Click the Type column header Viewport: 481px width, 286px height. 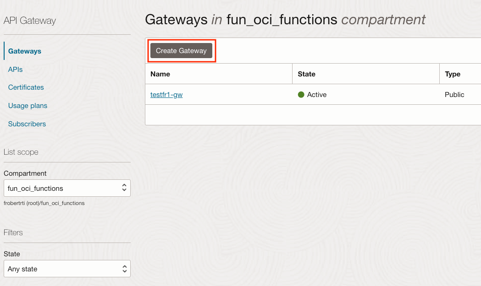(452, 74)
